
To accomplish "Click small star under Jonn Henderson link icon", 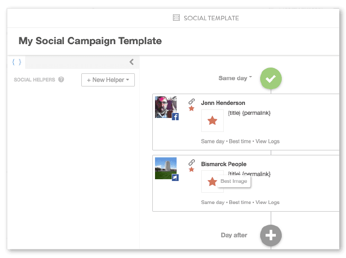I will point(191,109).
